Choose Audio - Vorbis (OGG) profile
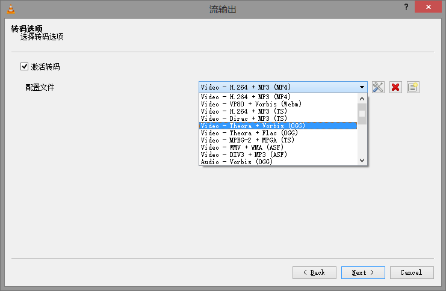The image size is (446, 291). tap(278, 162)
